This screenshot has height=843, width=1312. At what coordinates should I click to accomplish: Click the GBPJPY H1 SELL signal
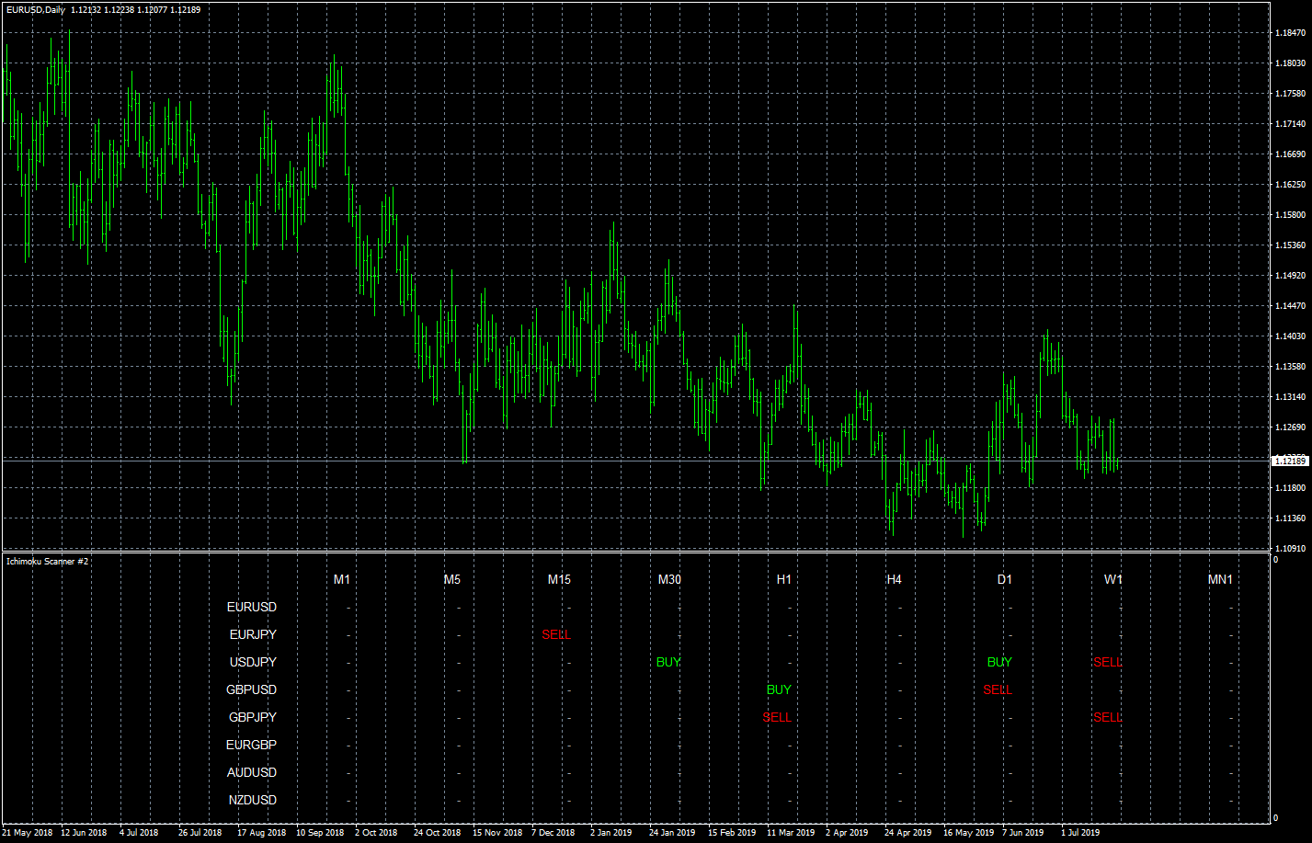coord(777,717)
